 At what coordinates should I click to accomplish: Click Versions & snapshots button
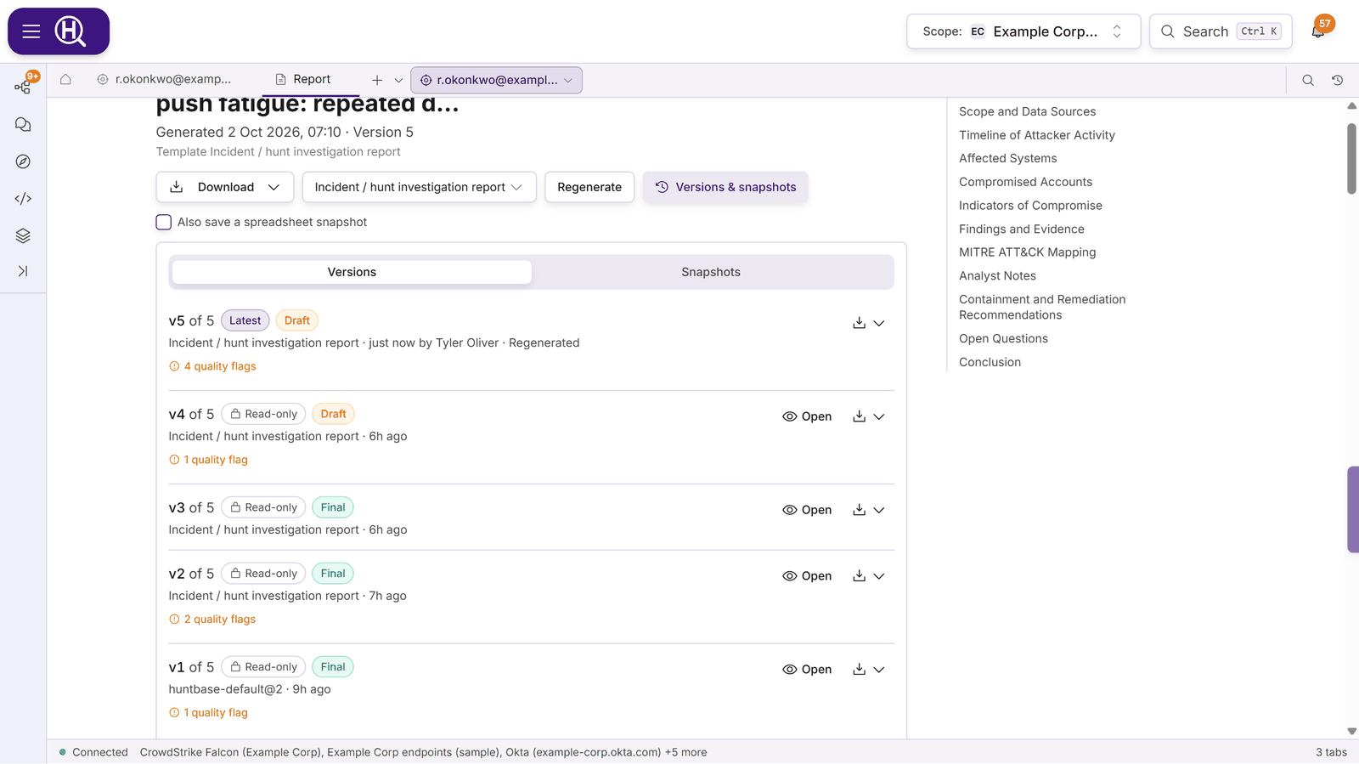[725, 187]
